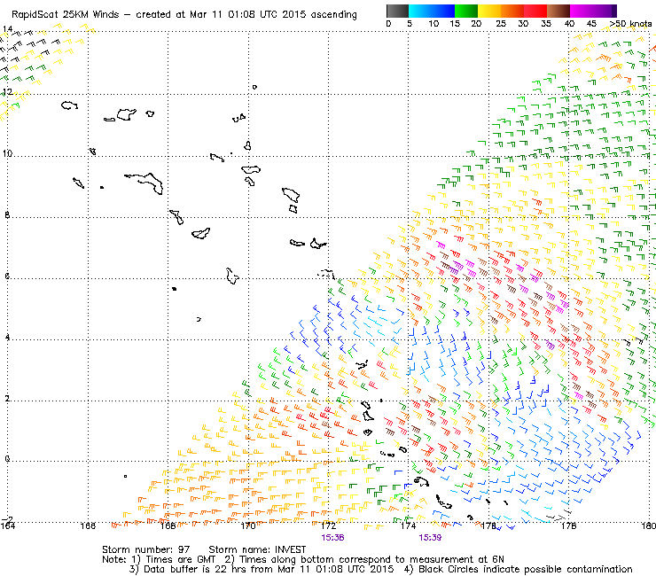656x576 pixels.
Task: Click the orange 25-30 knots legend swatch
Action: pos(512,11)
